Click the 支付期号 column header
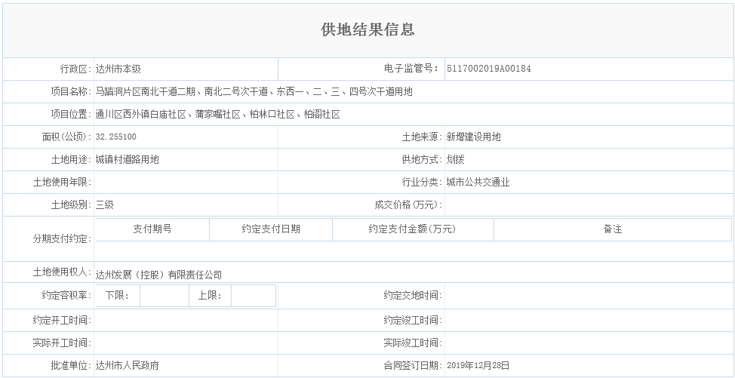Viewport: 735px width, 378px height. coord(152,229)
